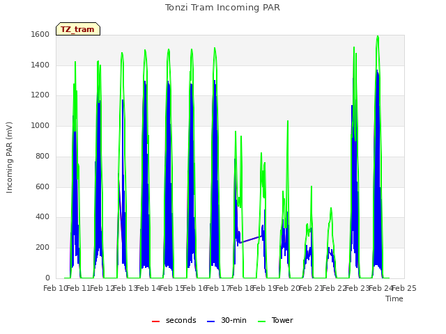Click the Time axis label

click(x=394, y=299)
